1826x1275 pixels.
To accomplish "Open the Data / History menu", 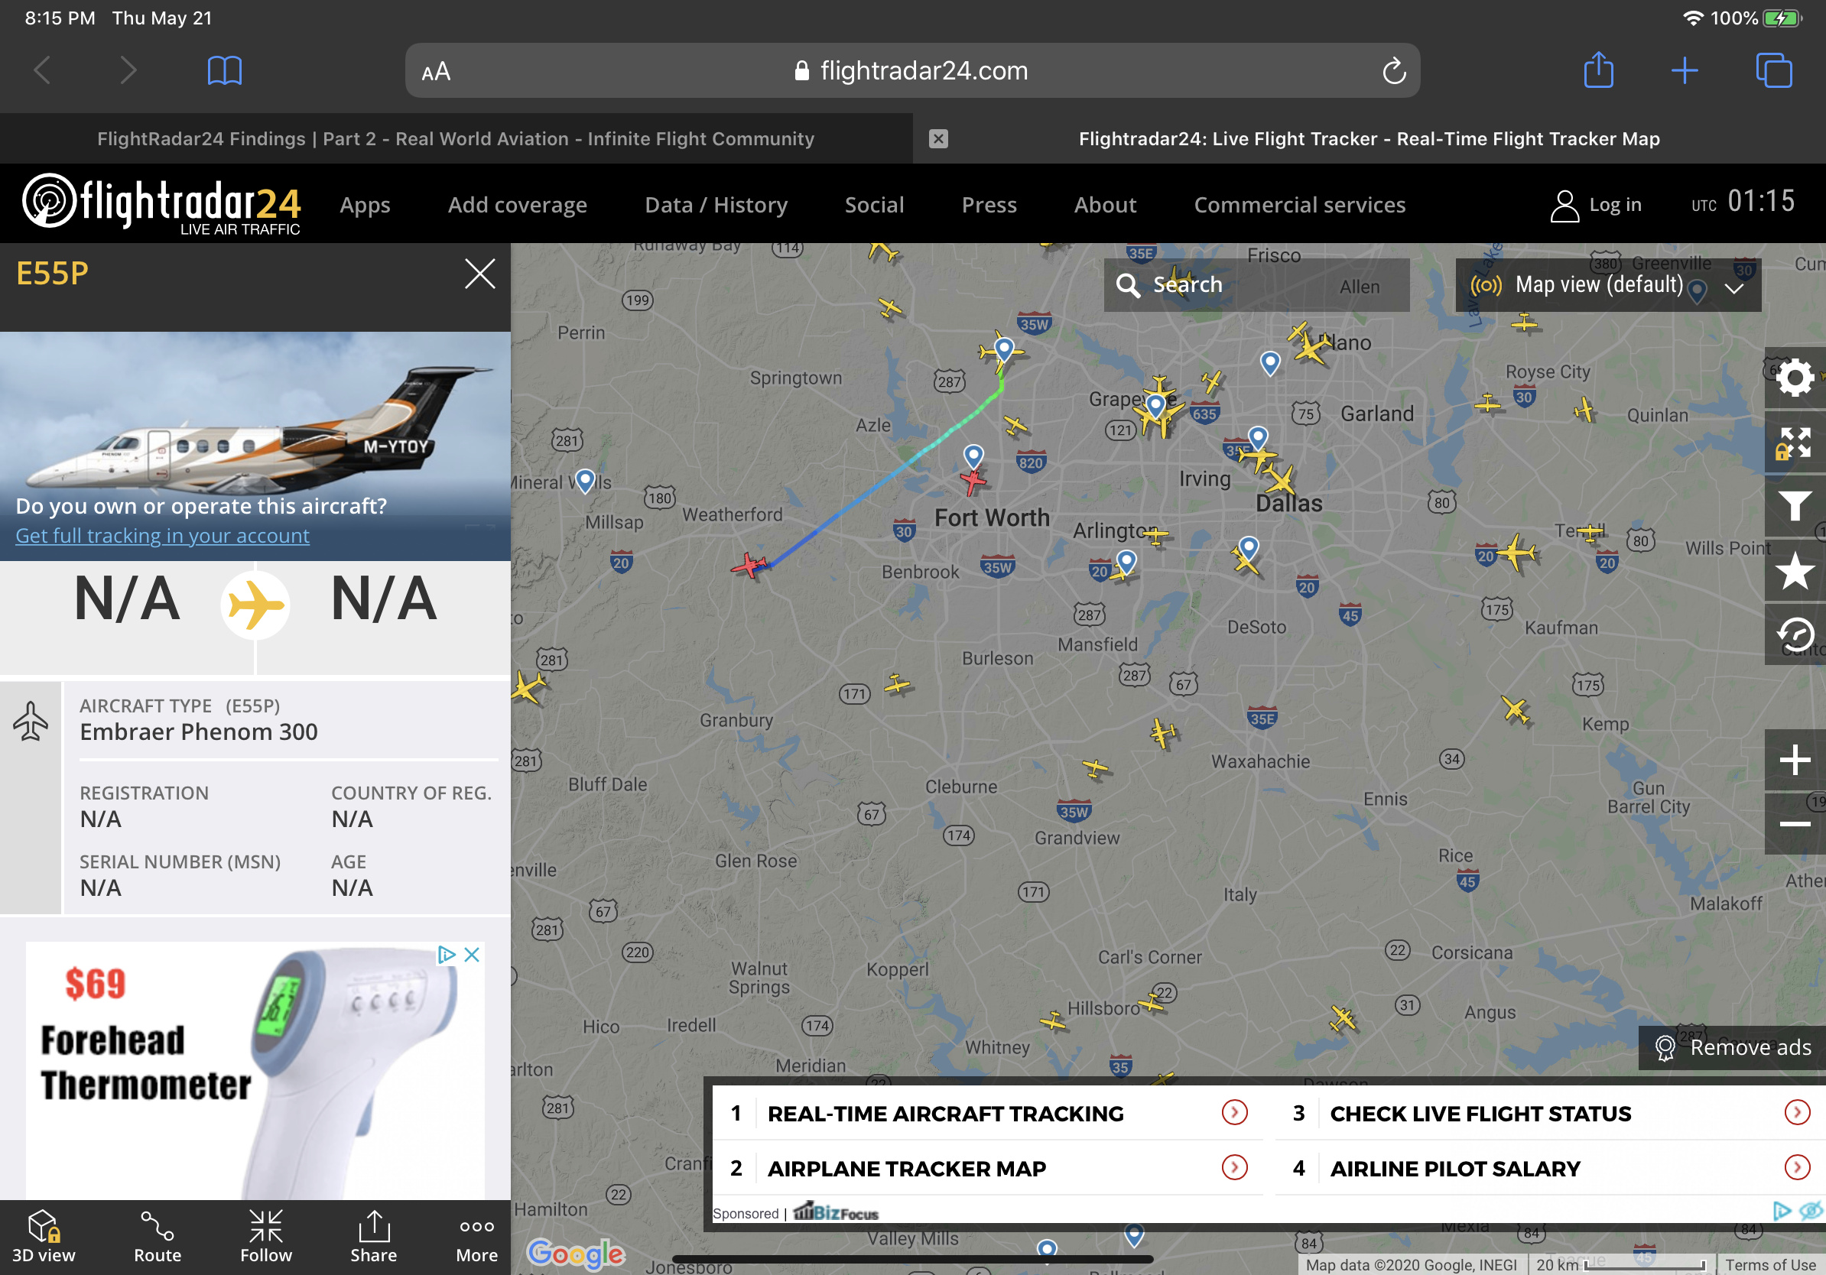I will (716, 205).
